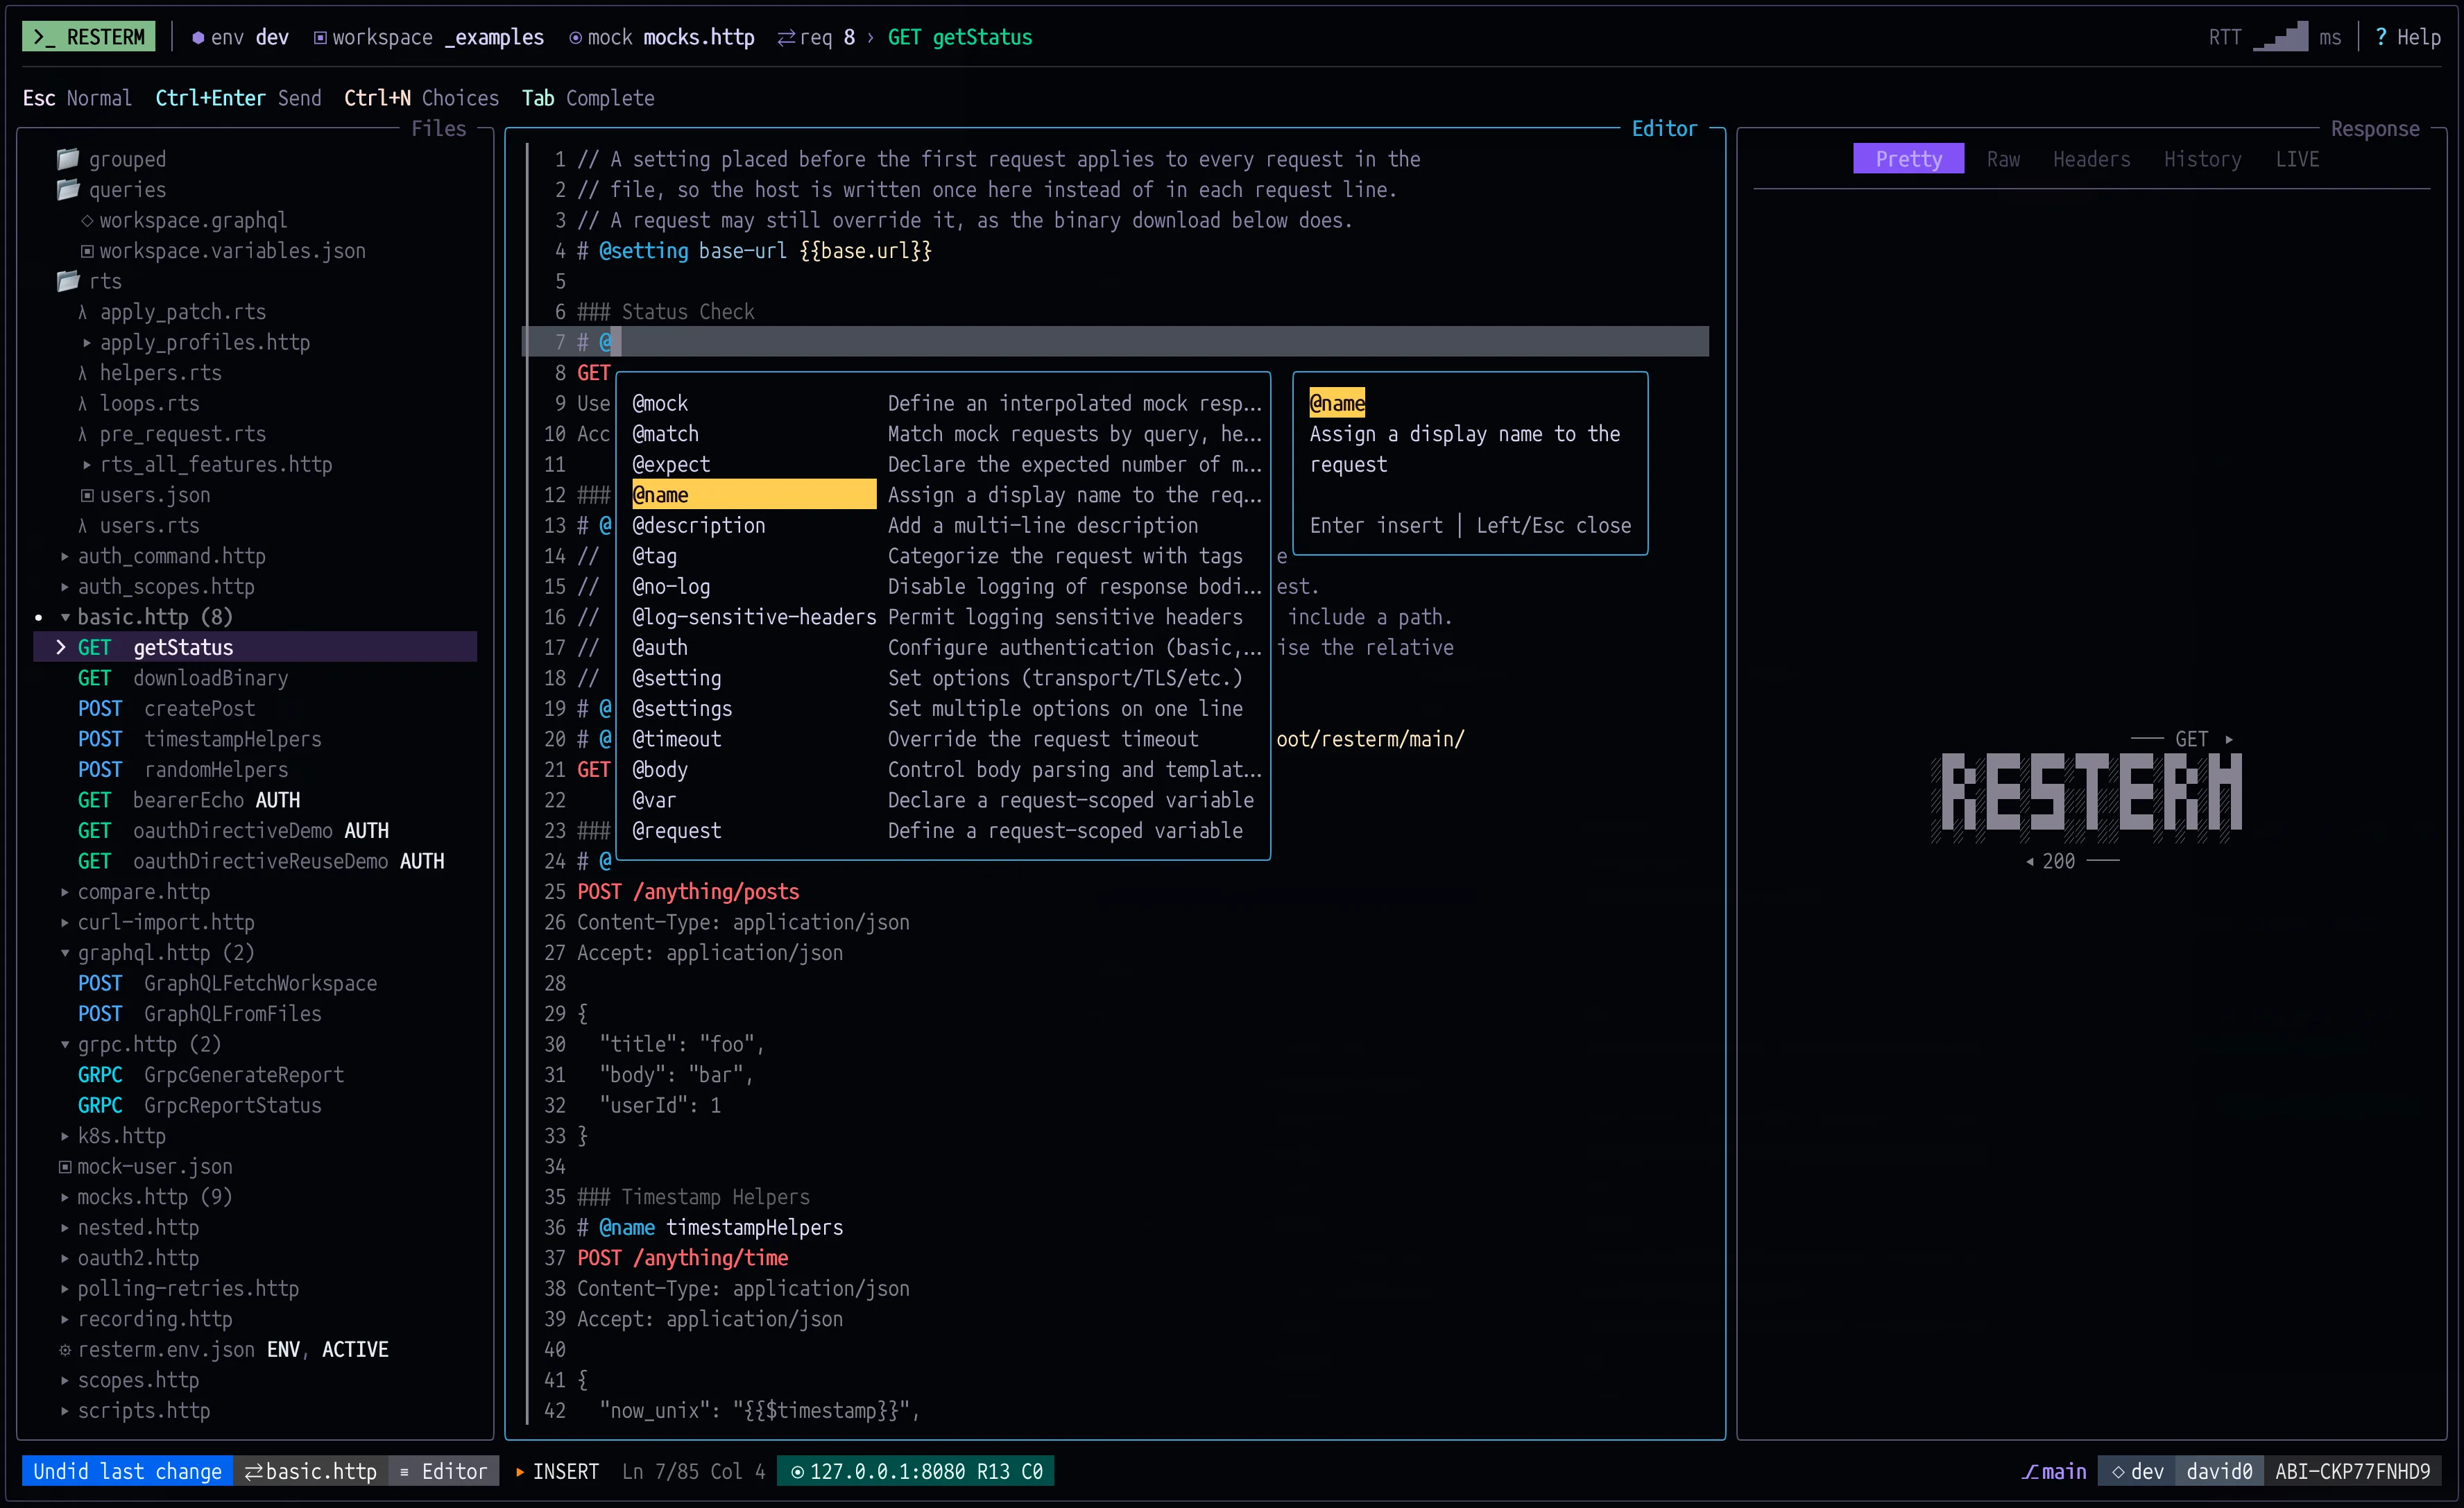Expand the apply_profiles.http tree node
The height and width of the screenshot is (1508, 2464).
(87, 342)
